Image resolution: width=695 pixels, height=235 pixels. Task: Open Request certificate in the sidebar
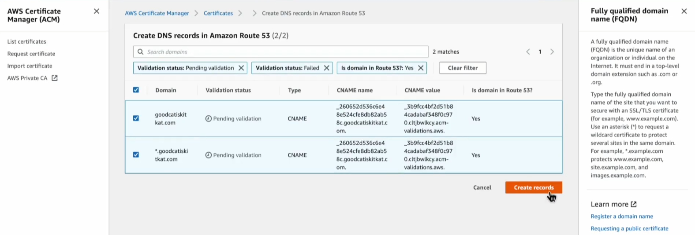[x=31, y=54]
